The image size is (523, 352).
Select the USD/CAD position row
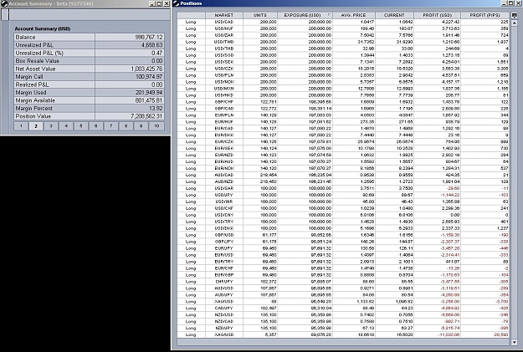pos(343,22)
